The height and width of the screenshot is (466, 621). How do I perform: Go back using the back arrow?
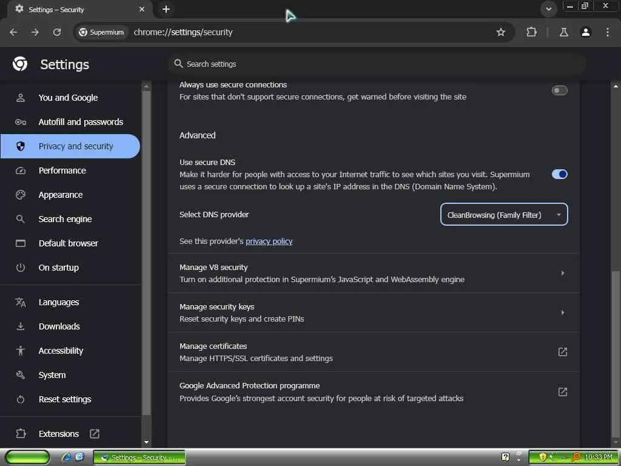coord(13,32)
